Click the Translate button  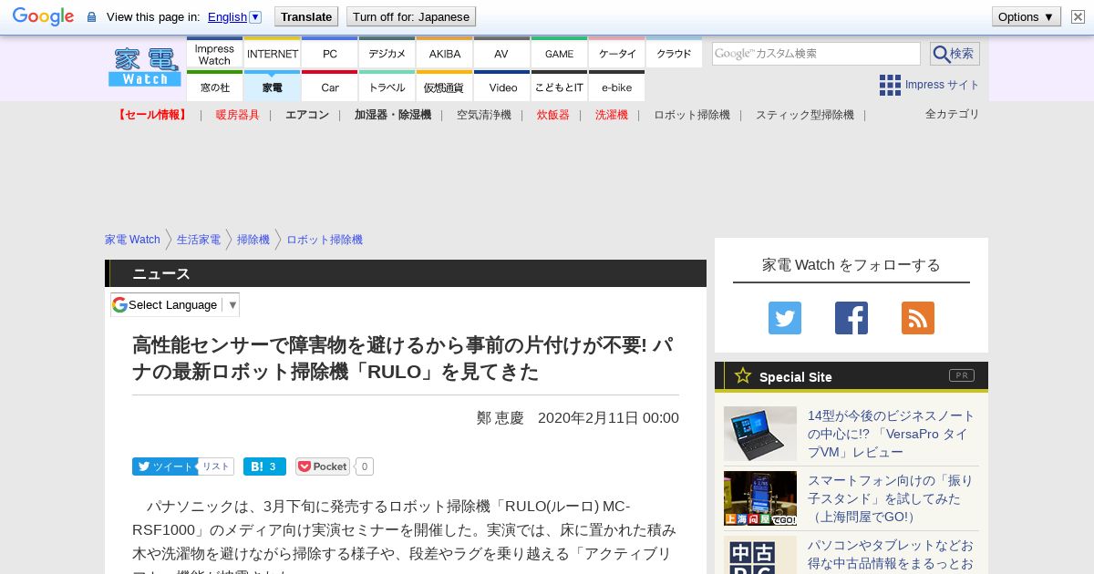[306, 16]
